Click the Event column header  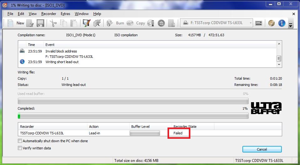coord(50,45)
